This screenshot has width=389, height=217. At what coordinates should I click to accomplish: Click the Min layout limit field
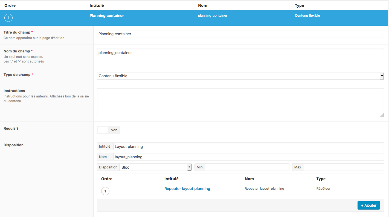point(246,167)
